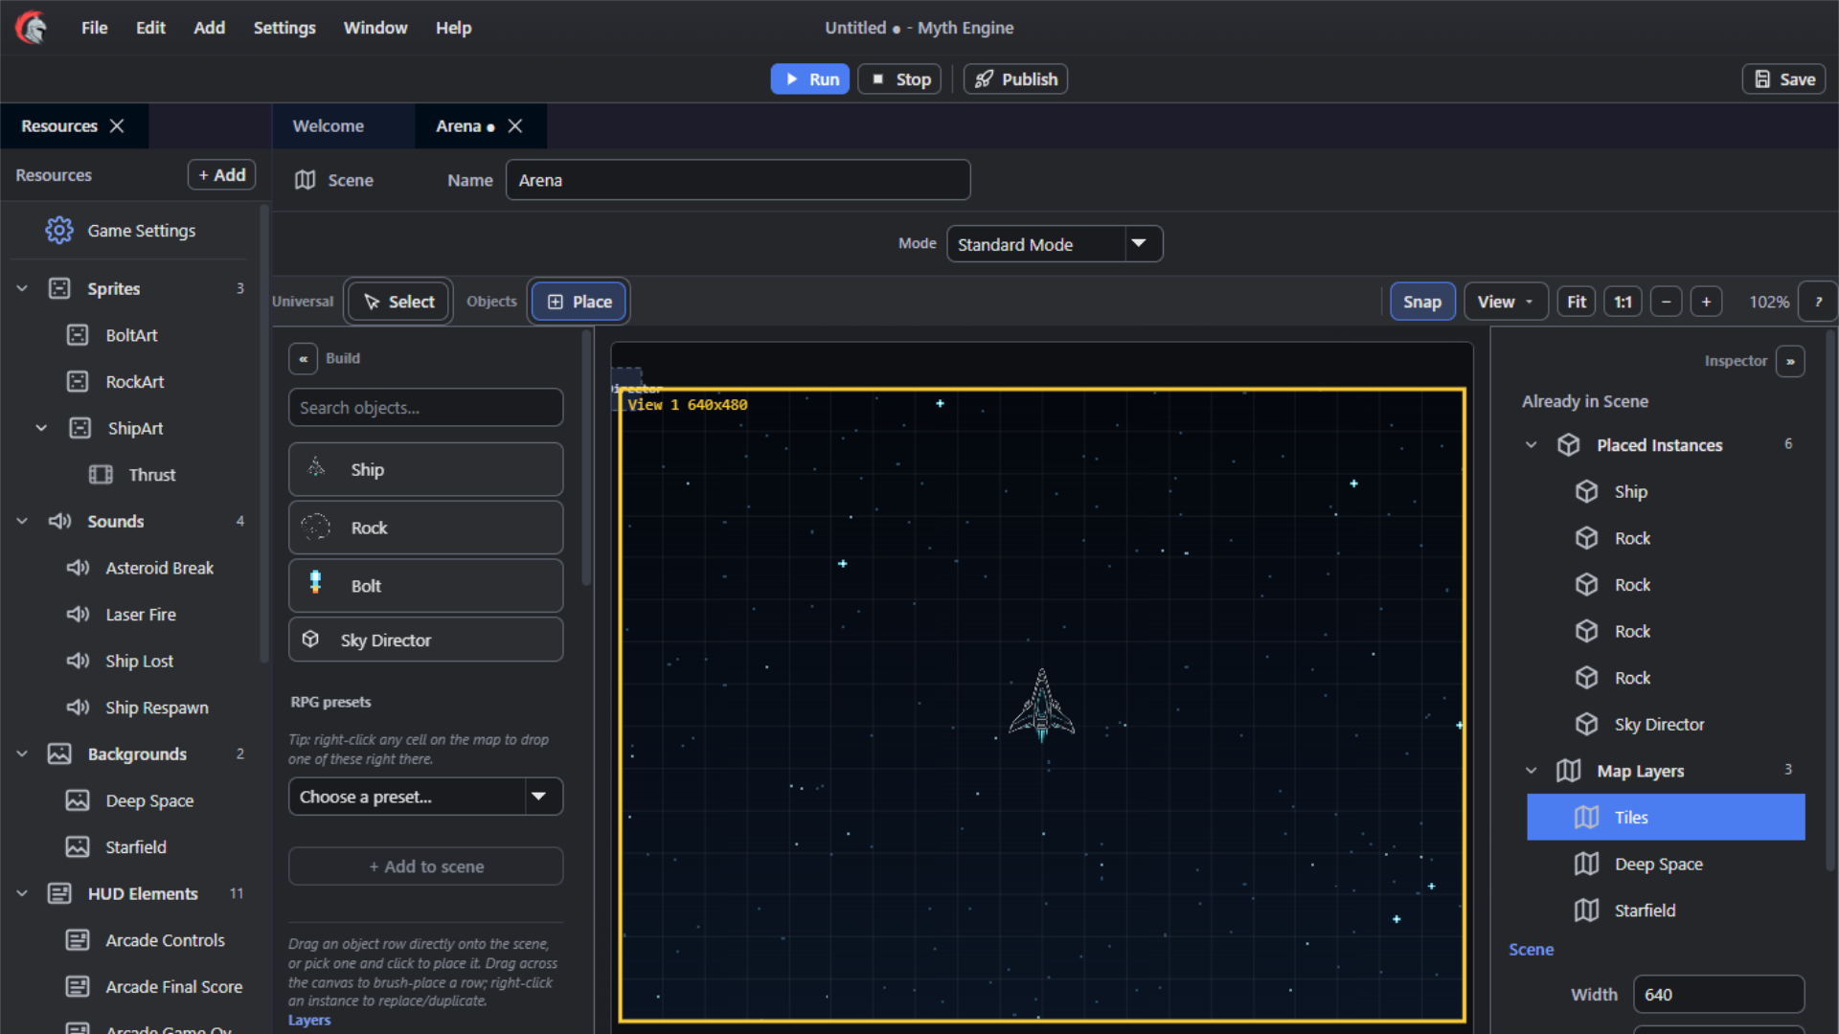Open the View dropdown

pos(1506,302)
